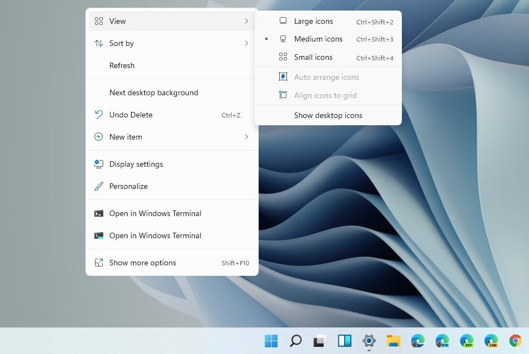Expand the Sort by submenu
Screen dimensions: 529x354
tap(246, 43)
